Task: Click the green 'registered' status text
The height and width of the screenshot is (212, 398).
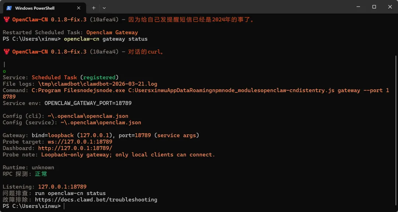Action: pos(99,77)
